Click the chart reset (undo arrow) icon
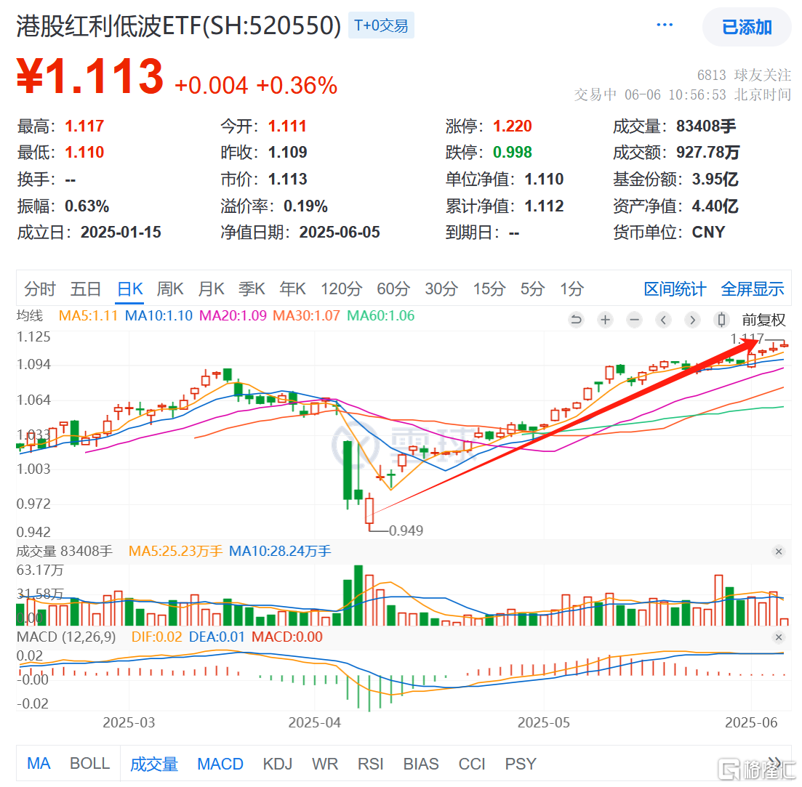 pyautogui.click(x=576, y=320)
